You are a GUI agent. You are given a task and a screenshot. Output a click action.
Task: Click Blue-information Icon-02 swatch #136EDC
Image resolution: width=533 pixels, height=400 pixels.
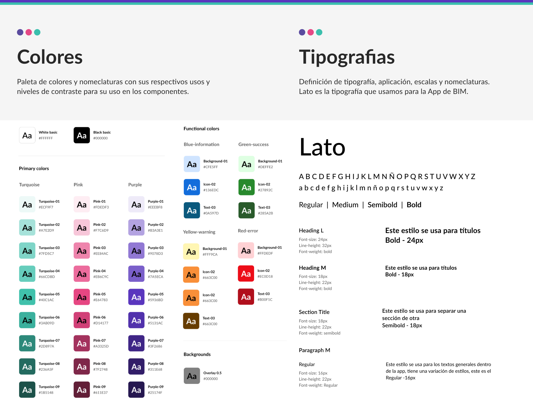192,187
